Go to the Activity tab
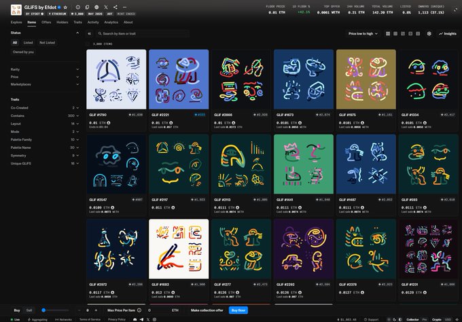Viewport: 462px width, 322px height. point(93,22)
